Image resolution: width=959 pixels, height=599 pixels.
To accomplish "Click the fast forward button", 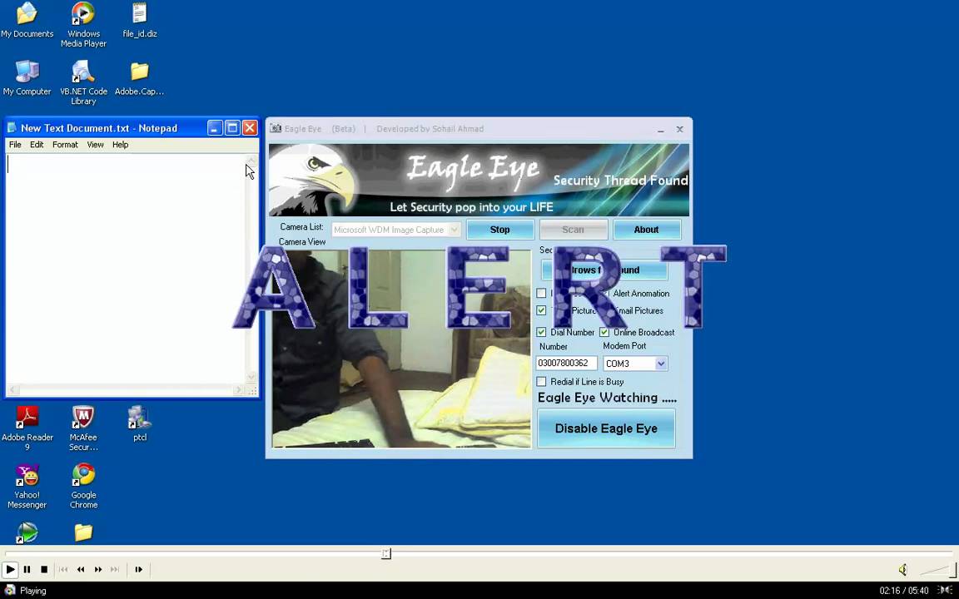I will click(98, 569).
